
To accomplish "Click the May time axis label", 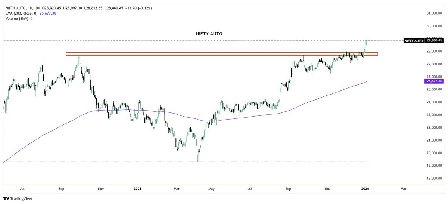I will [x=212, y=189].
